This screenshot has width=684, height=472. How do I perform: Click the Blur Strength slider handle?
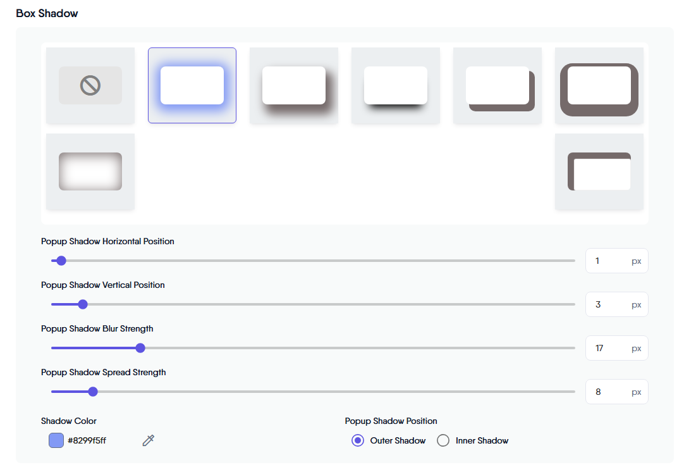tap(140, 348)
